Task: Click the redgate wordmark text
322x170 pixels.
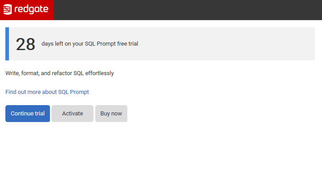Action: [31, 9]
